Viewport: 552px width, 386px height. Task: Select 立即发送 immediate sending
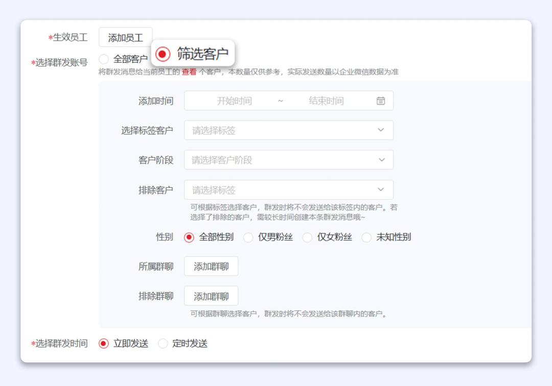105,343
